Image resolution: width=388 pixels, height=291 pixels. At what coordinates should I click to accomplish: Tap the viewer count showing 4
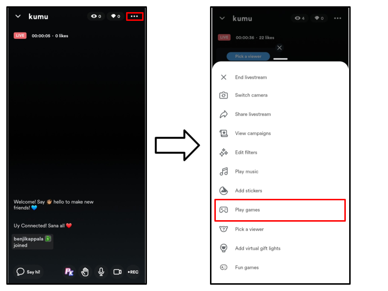tap(300, 18)
